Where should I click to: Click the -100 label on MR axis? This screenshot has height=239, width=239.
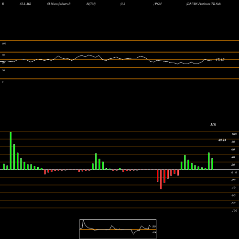[x=234, y=211]
